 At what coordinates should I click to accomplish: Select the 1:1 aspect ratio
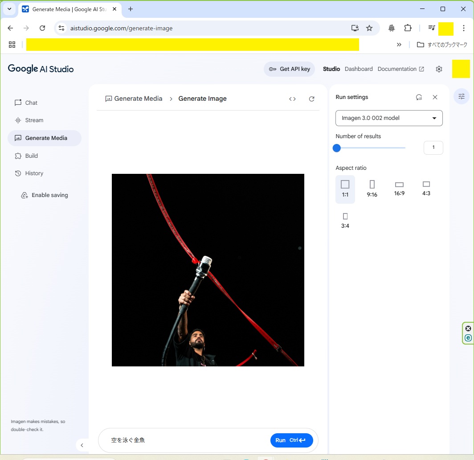click(x=345, y=189)
